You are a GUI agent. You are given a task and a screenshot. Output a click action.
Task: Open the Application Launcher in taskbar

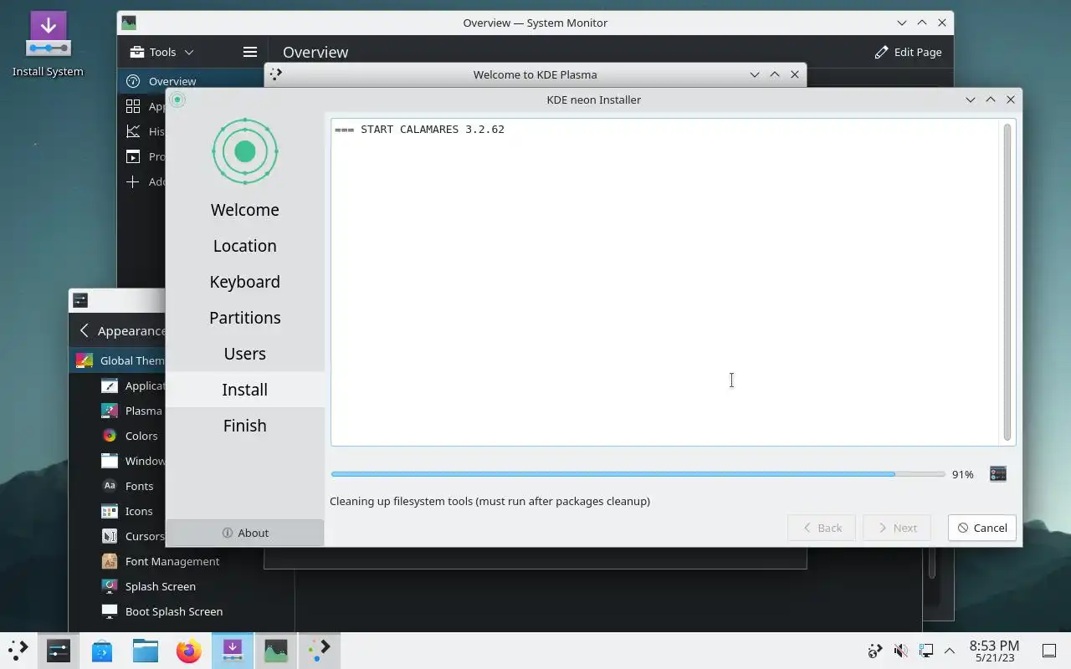point(18,650)
